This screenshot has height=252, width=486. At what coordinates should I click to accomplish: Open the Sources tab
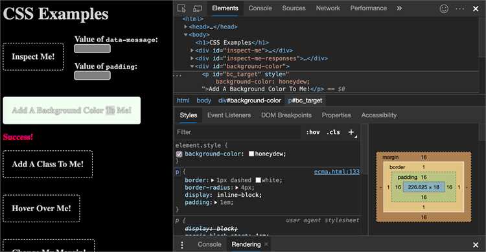pos(294,8)
